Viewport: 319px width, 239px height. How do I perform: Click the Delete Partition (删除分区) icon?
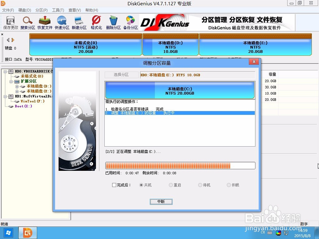click(113, 23)
